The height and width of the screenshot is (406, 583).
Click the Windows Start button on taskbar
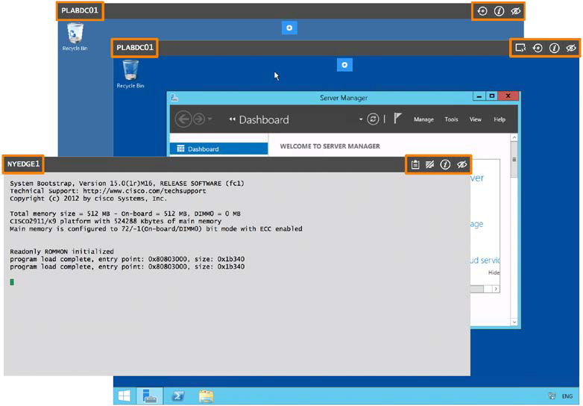coord(124,396)
